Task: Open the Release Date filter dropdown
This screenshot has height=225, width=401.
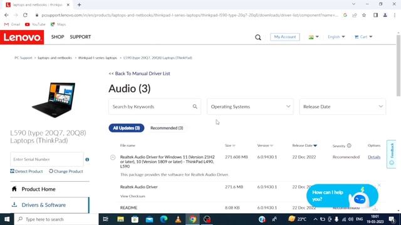Action: (x=343, y=106)
